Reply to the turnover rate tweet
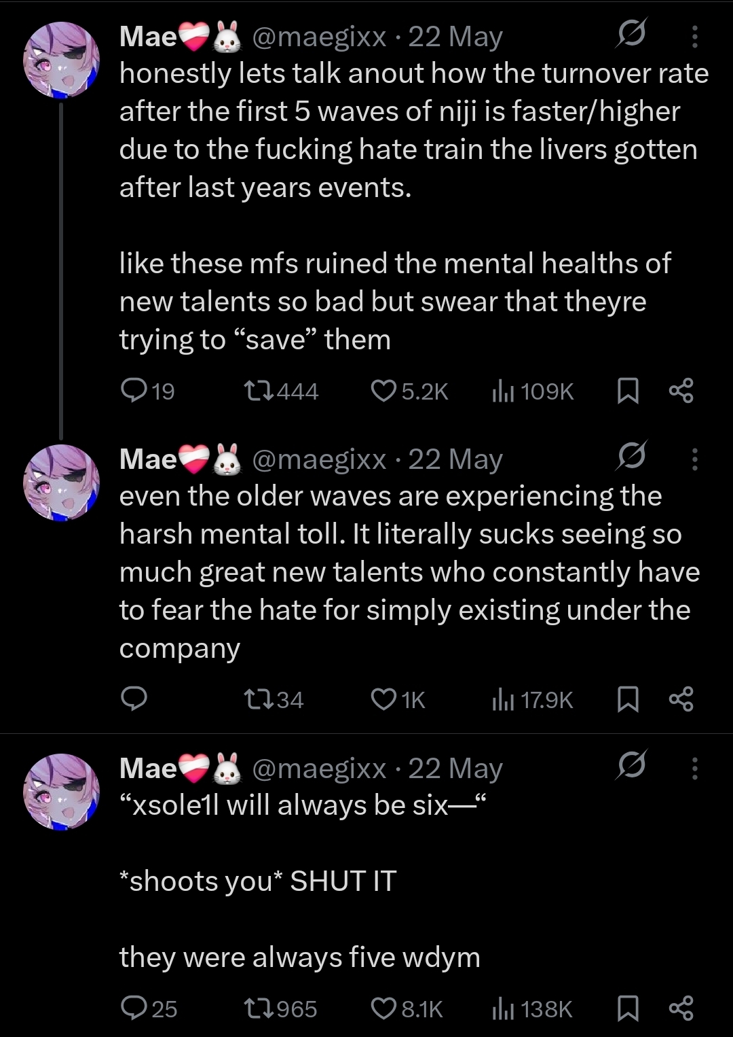This screenshot has width=733, height=1037. coord(134,391)
